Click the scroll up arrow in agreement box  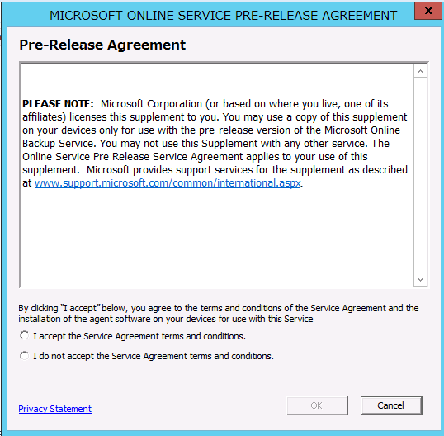pyautogui.click(x=420, y=71)
